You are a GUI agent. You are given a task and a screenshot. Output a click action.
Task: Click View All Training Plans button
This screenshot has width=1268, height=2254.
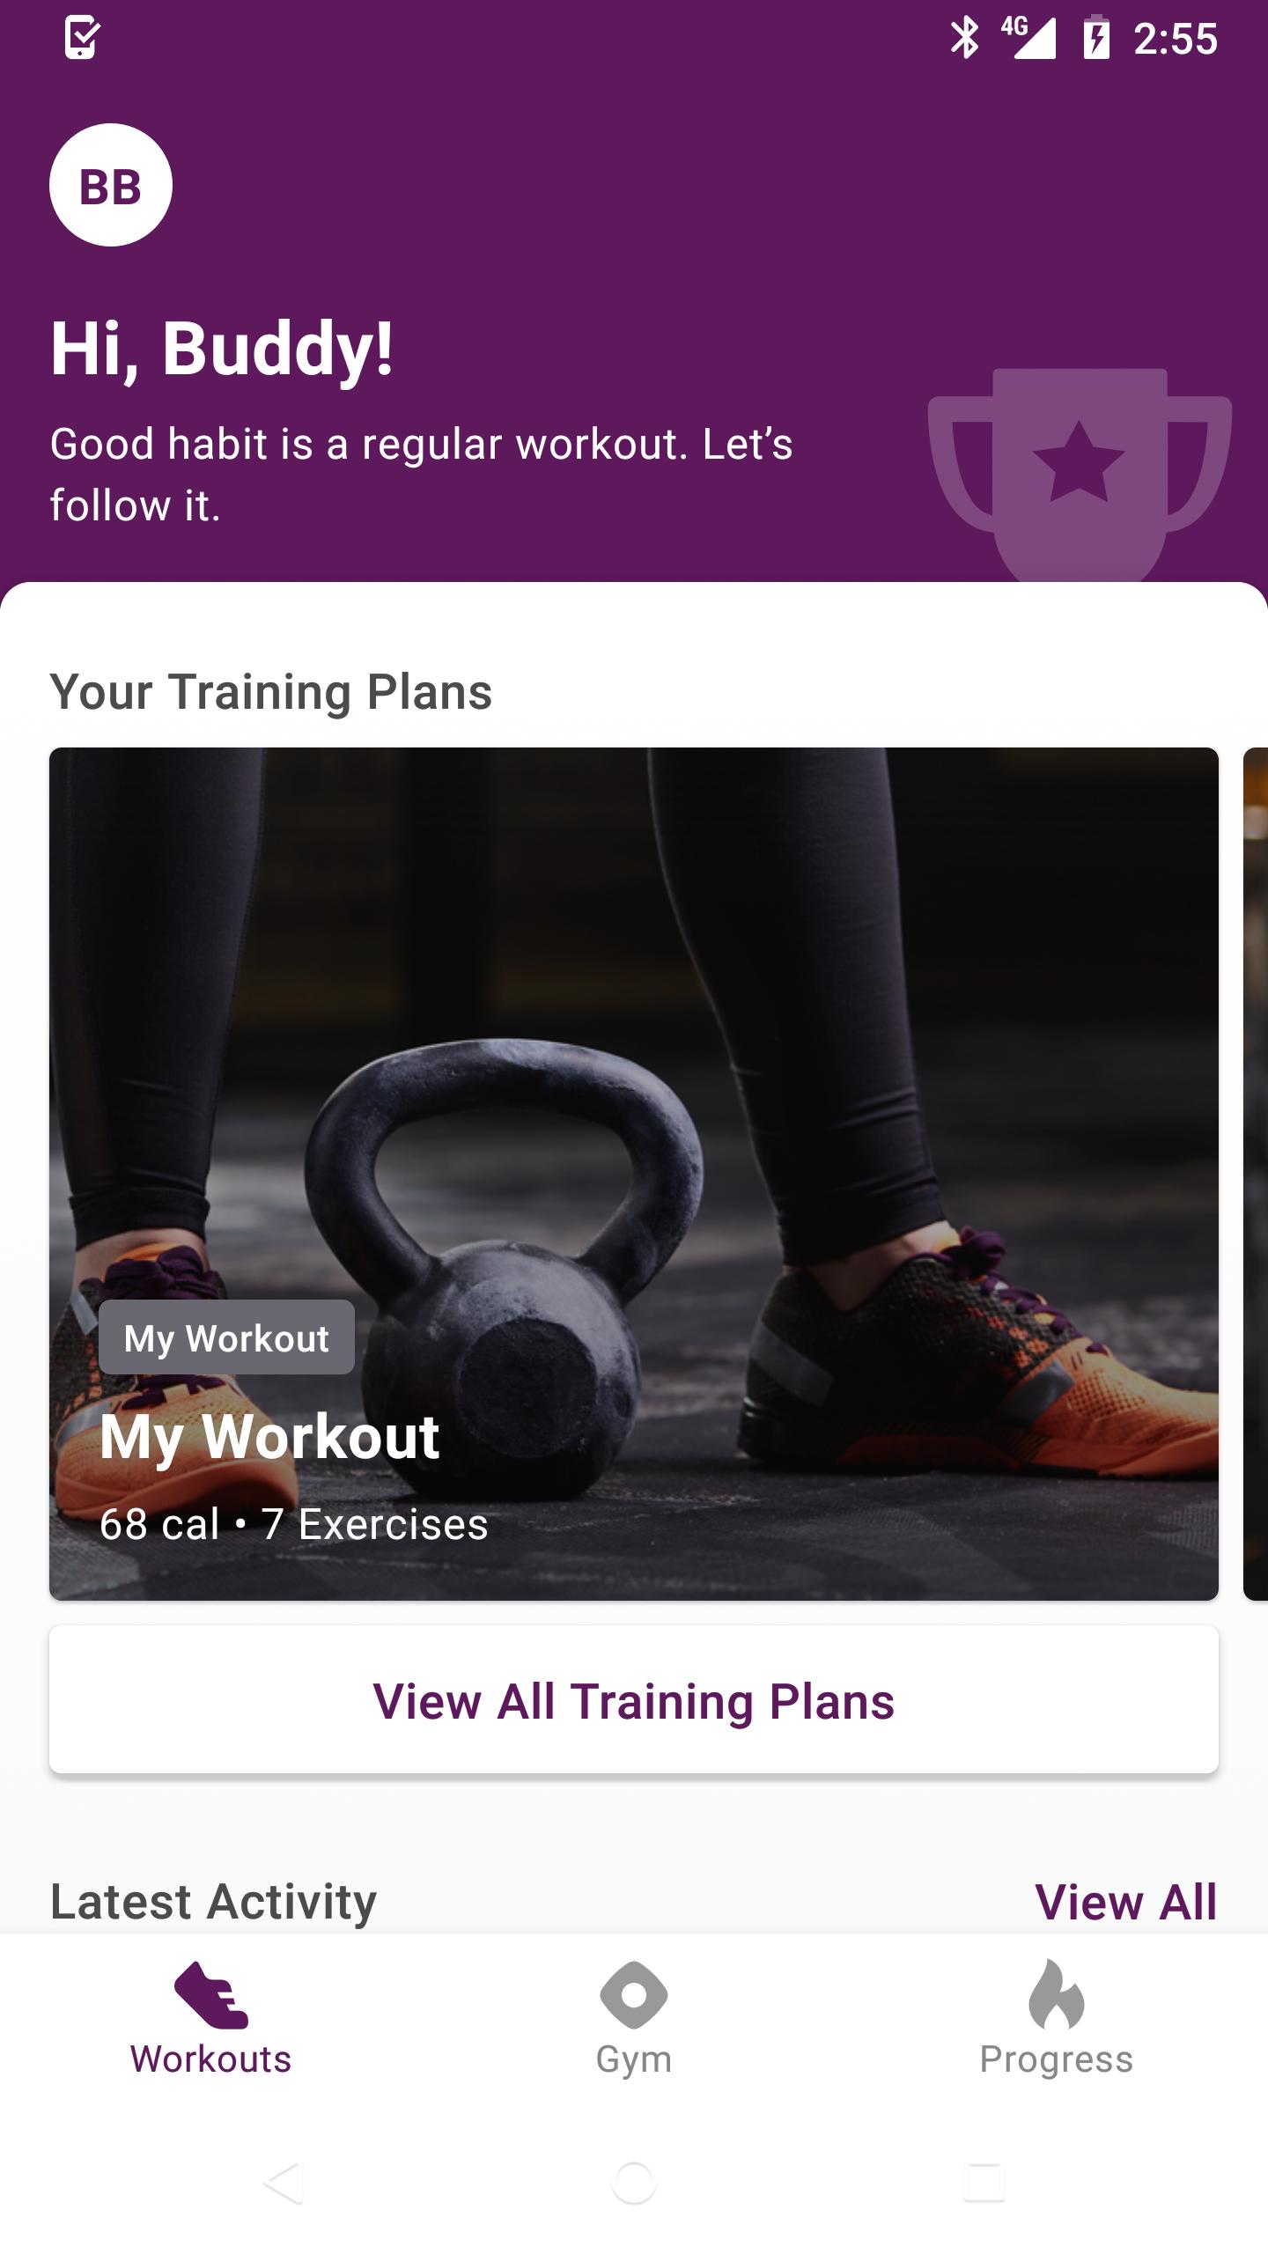(x=634, y=1699)
